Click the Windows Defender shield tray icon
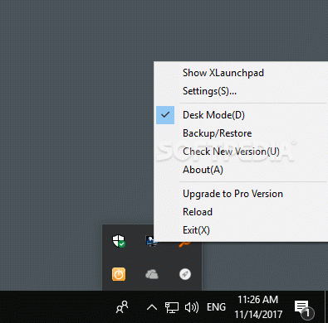Viewport: 328px width, 323px height. point(119,241)
